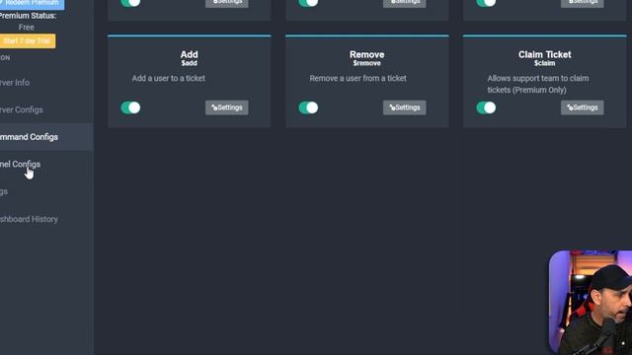Go to Server Configs in sidebar
The height and width of the screenshot is (355, 632).
click(22, 109)
